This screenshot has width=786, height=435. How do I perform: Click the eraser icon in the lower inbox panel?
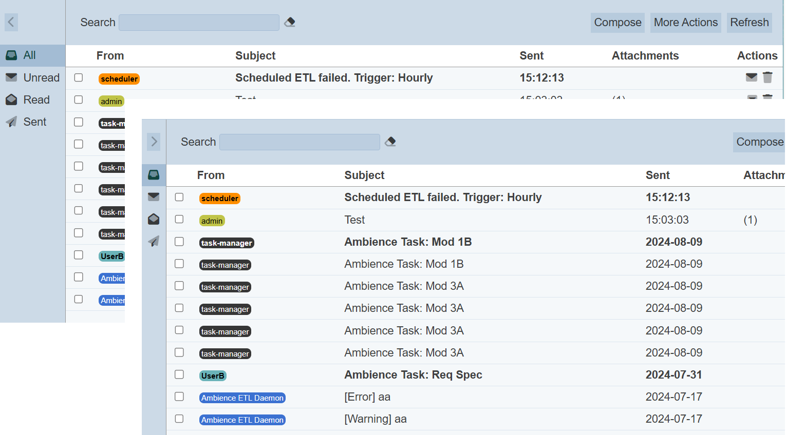point(390,142)
